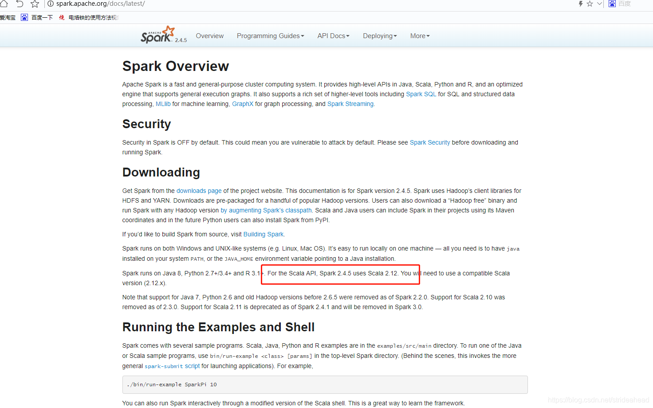Open the 爱淘宝 bookmark
Viewport: 653px width, 408px height.
click(8, 17)
